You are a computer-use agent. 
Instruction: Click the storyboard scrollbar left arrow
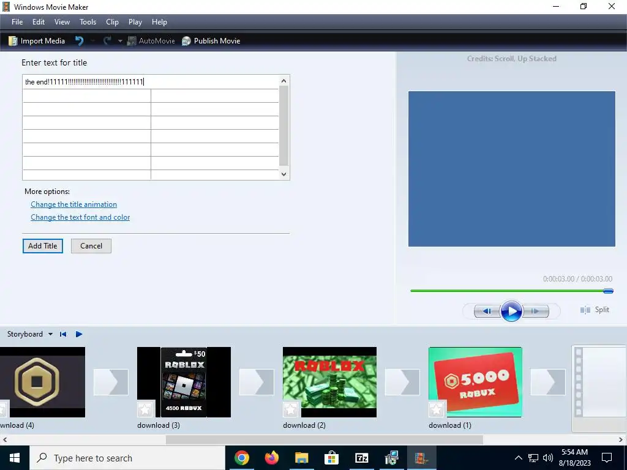[5, 439]
